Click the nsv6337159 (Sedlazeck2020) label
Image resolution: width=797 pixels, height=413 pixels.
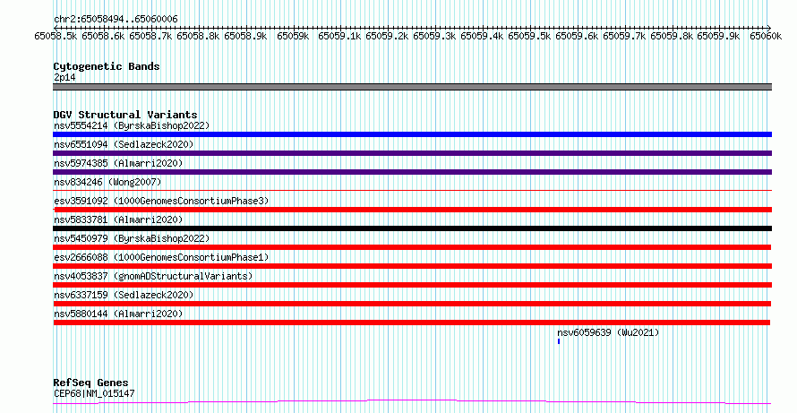click(124, 295)
